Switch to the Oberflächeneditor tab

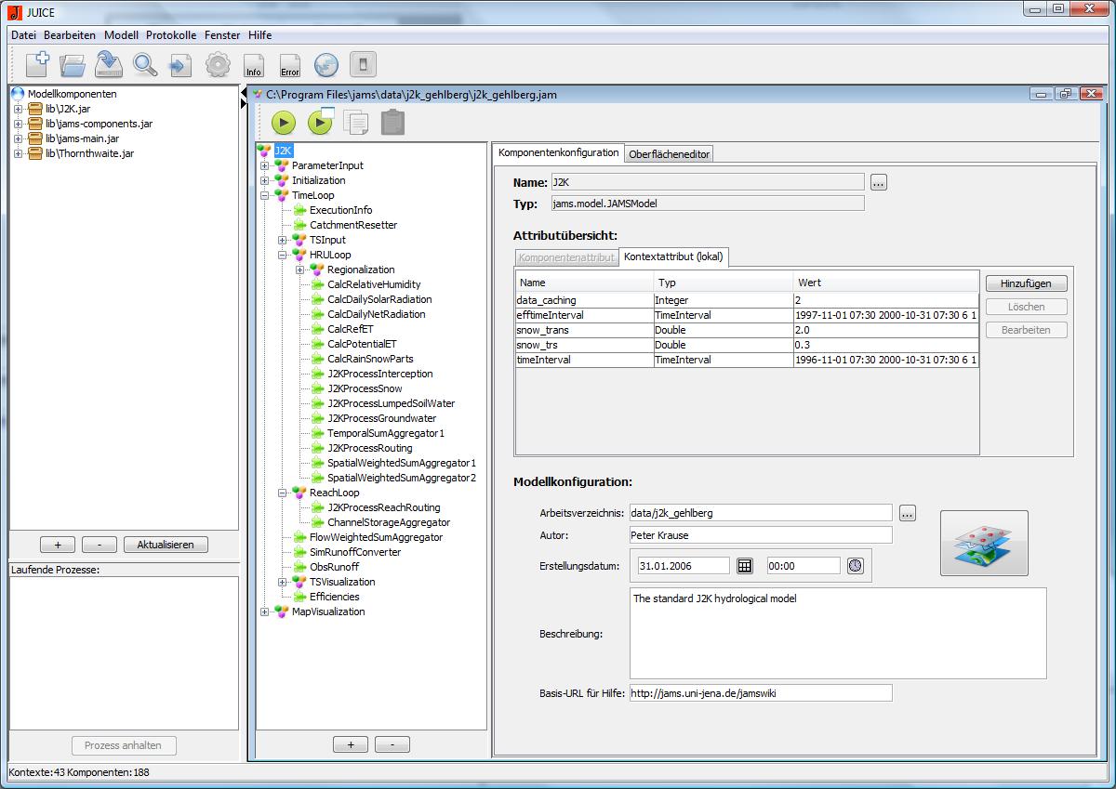coord(670,154)
